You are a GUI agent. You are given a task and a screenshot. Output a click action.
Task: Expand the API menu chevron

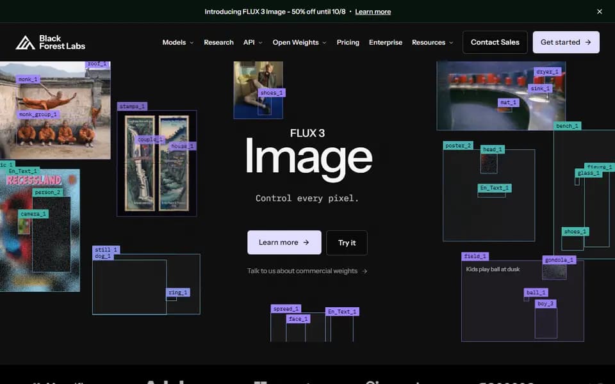coord(261,43)
